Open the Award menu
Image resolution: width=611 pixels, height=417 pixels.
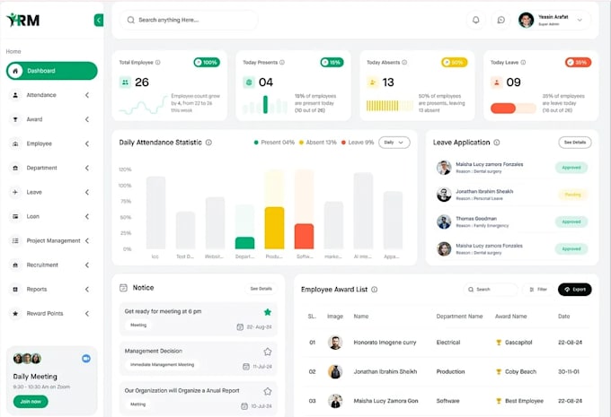click(x=34, y=119)
